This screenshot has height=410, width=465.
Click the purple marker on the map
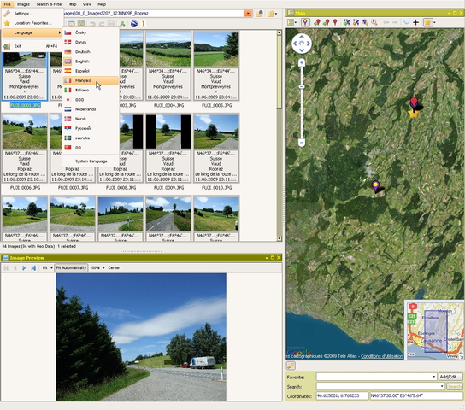pos(375,186)
